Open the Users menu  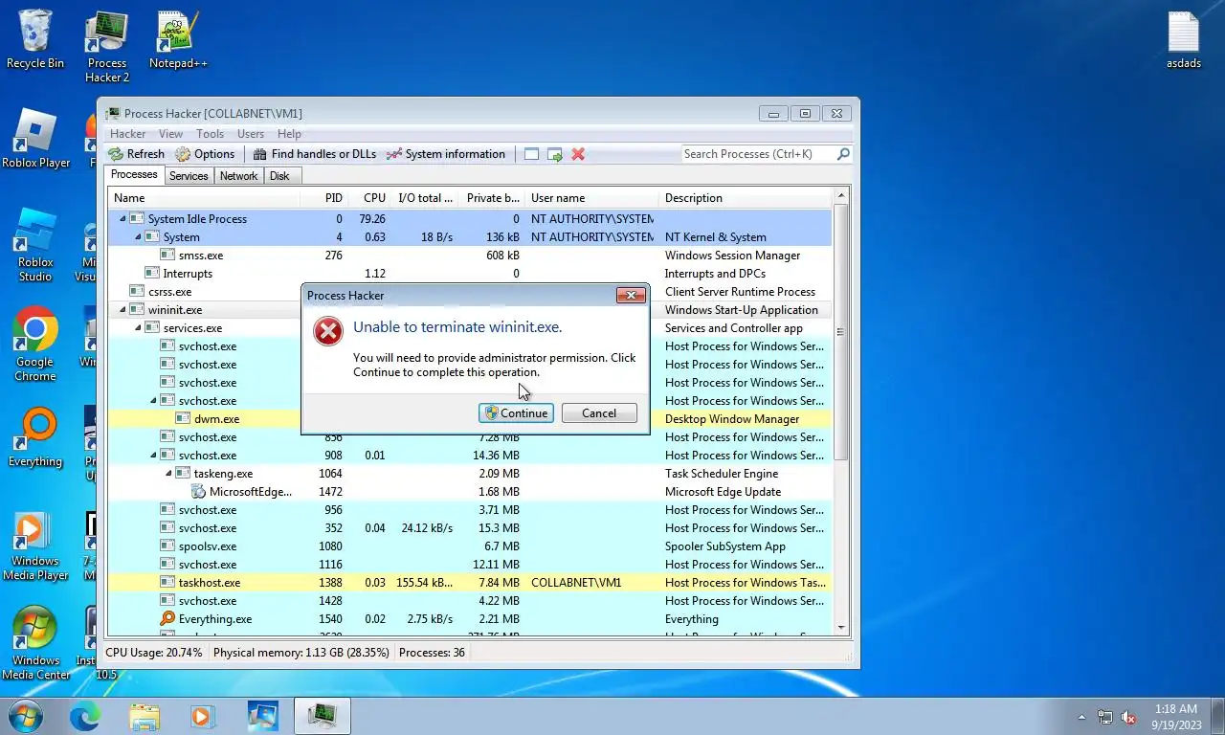coord(251,134)
